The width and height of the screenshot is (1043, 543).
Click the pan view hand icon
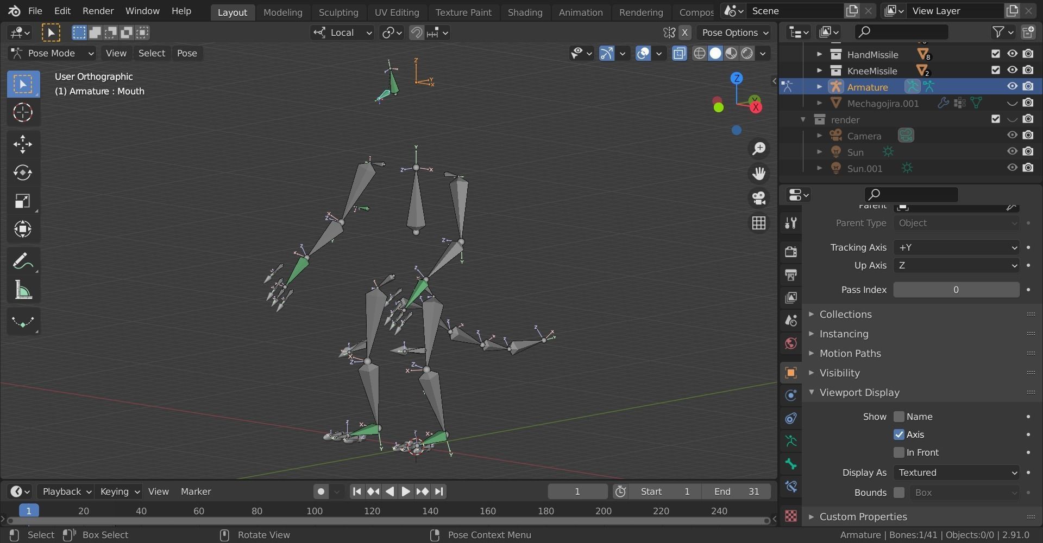[x=759, y=173]
